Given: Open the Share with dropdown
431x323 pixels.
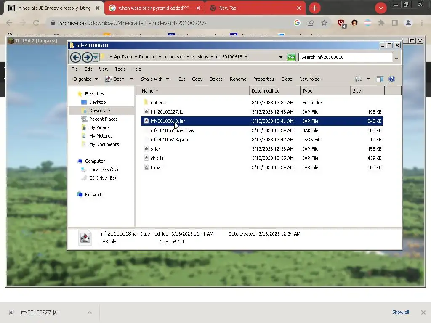Looking at the screenshot, I should pyautogui.click(x=155, y=79).
